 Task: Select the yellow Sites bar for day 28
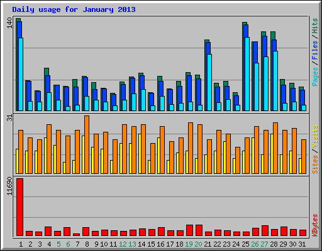(x=272, y=154)
